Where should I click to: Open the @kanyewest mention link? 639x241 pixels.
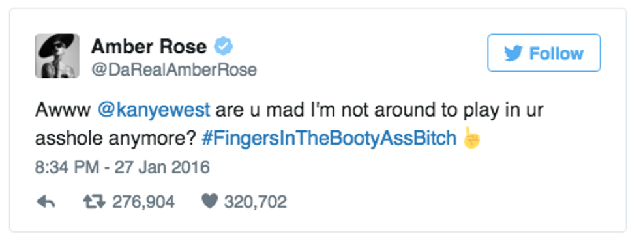(154, 110)
